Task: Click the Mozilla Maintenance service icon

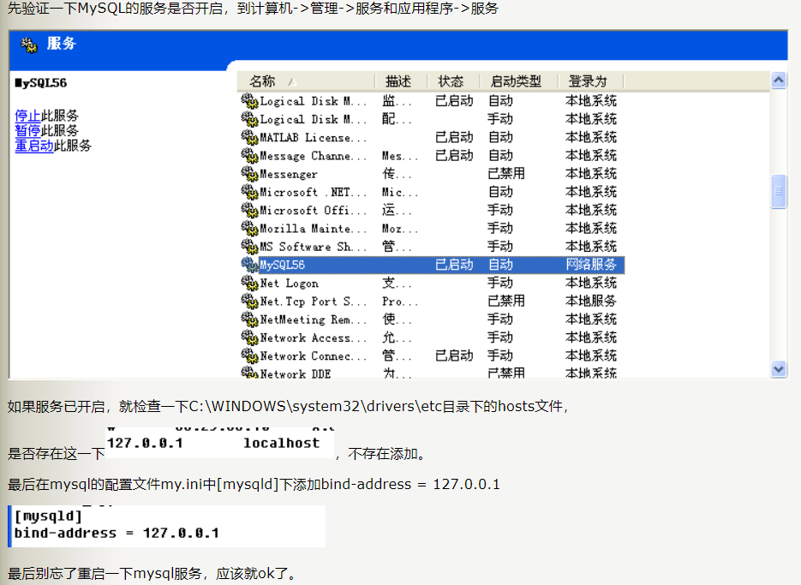Action: [249, 229]
